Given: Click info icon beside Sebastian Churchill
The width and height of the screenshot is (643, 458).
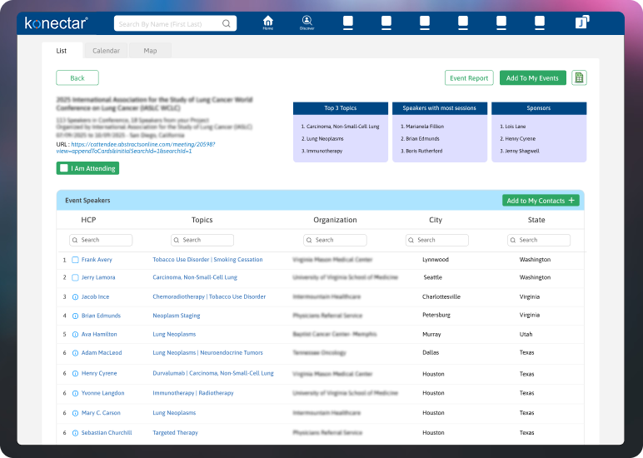Looking at the screenshot, I should coord(75,433).
